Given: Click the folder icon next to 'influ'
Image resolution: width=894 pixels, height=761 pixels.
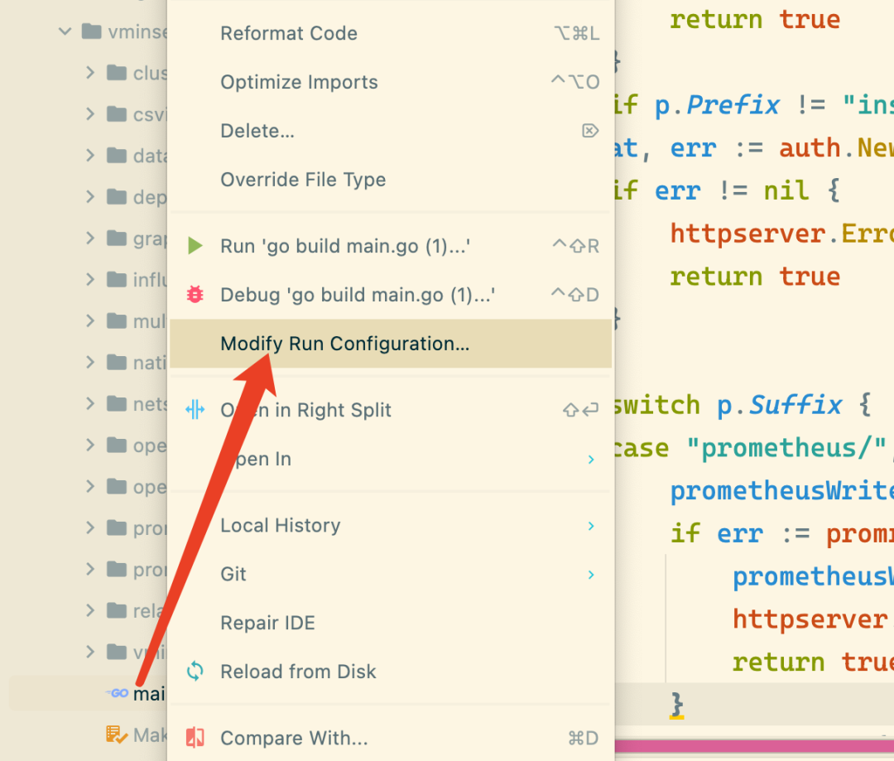Looking at the screenshot, I should 117,280.
